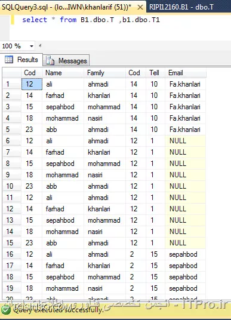Screen dimensions: 231x320
Task: Click the Family cell 'nasiri' in row 14
Action: pos(104,232)
